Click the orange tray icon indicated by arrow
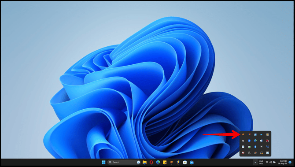This screenshot has height=167, width=295. (x=243, y=134)
